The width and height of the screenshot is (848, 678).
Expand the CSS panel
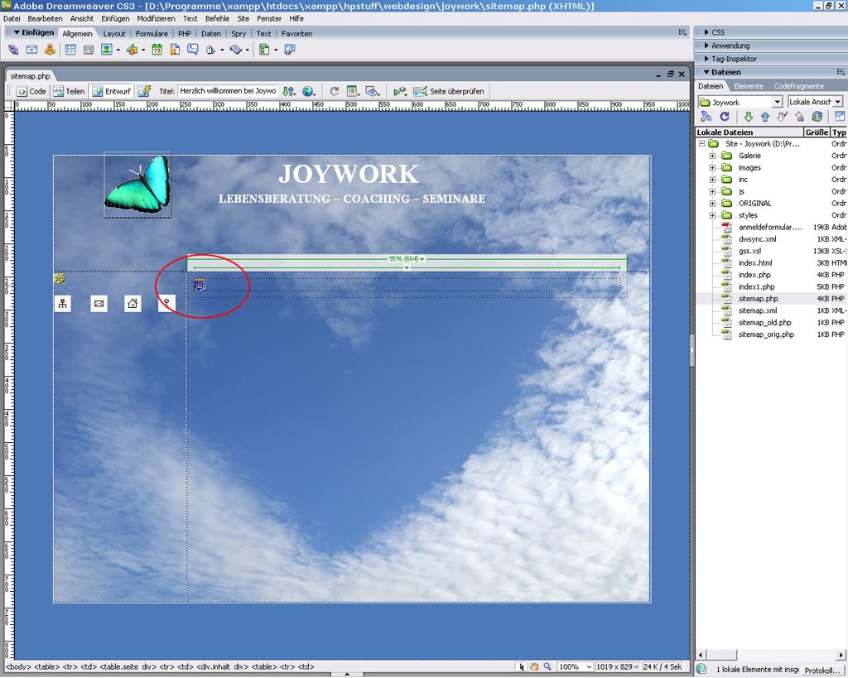(x=717, y=32)
